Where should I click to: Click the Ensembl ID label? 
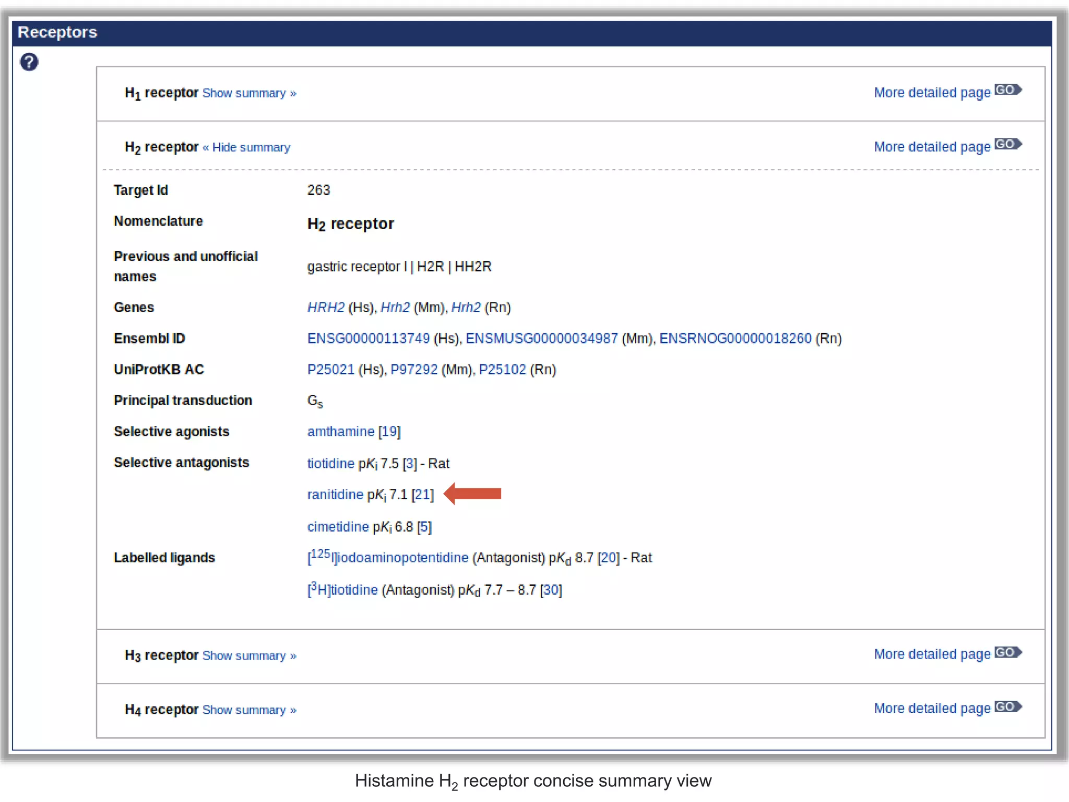click(x=149, y=338)
